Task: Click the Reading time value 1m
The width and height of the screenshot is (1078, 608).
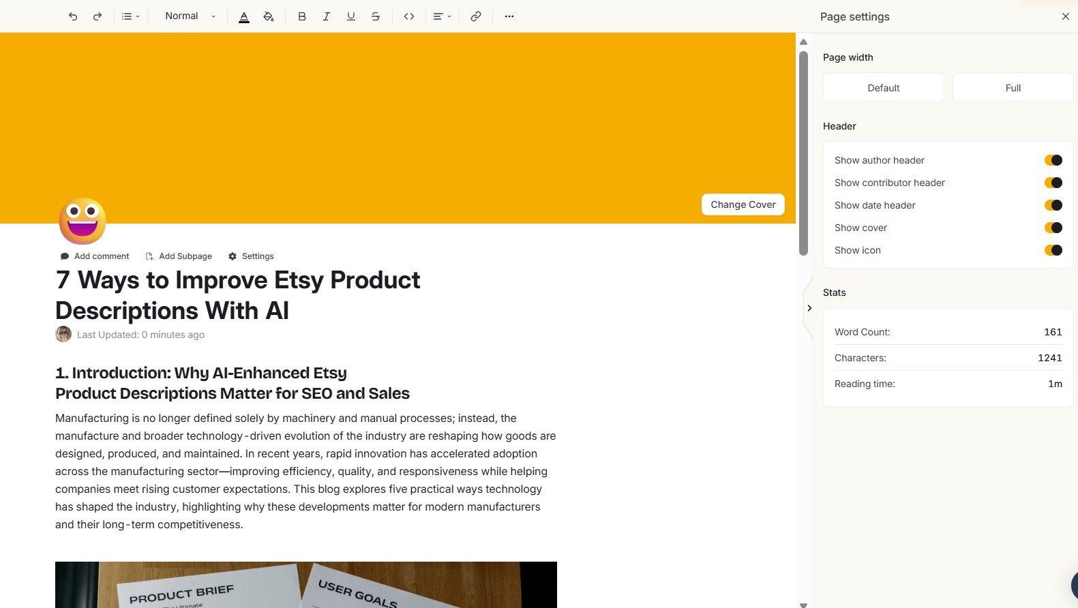Action: coord(1055,384)
